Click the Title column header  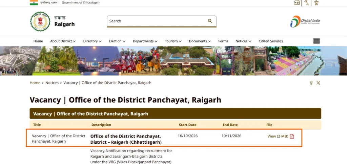pos(37,125)
